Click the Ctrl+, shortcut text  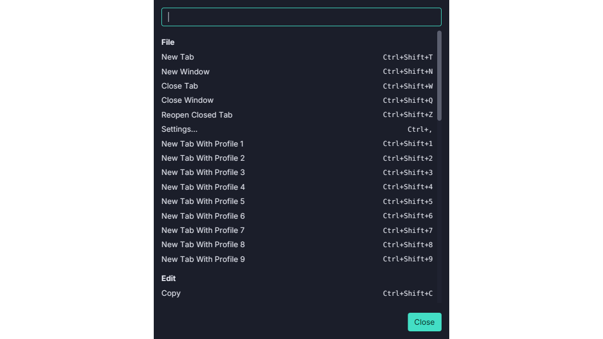tap(420, 130)
